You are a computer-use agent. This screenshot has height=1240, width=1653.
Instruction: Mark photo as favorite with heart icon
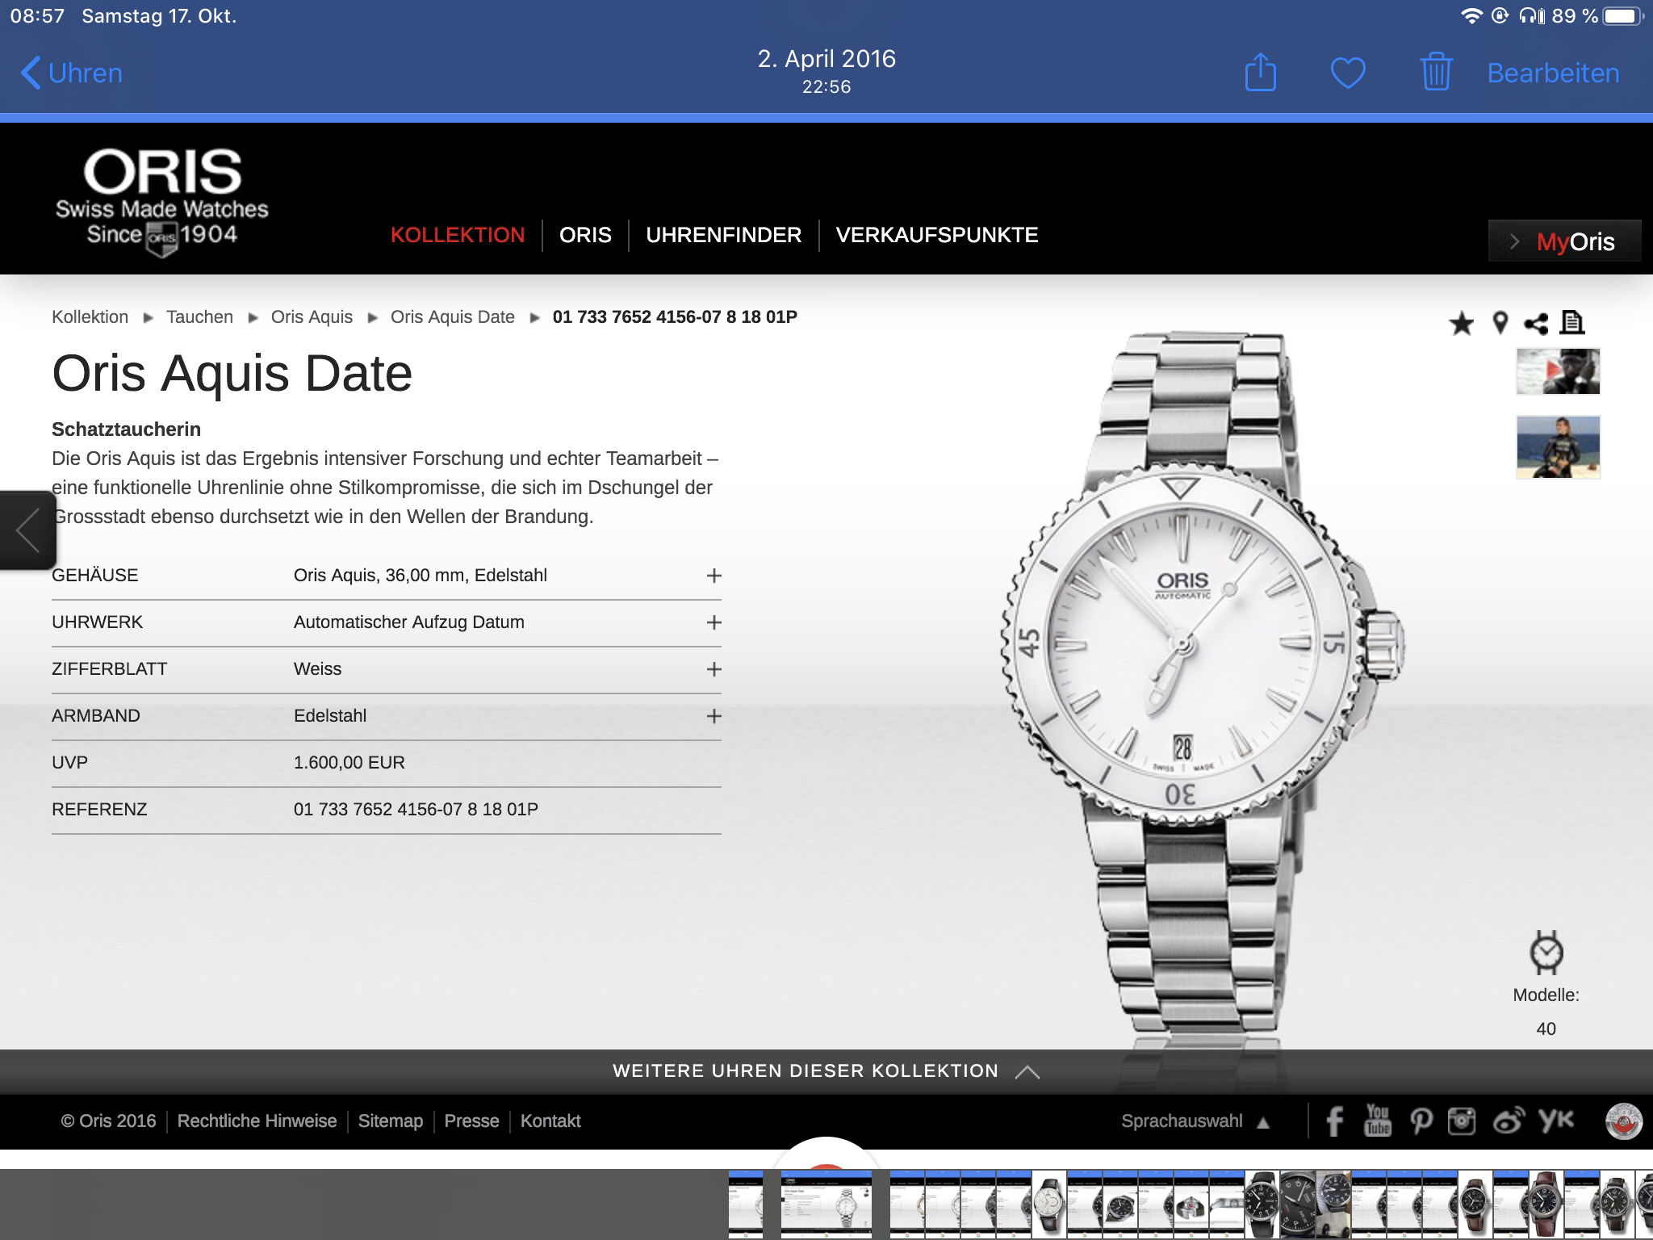click(x=1348, y=73)
